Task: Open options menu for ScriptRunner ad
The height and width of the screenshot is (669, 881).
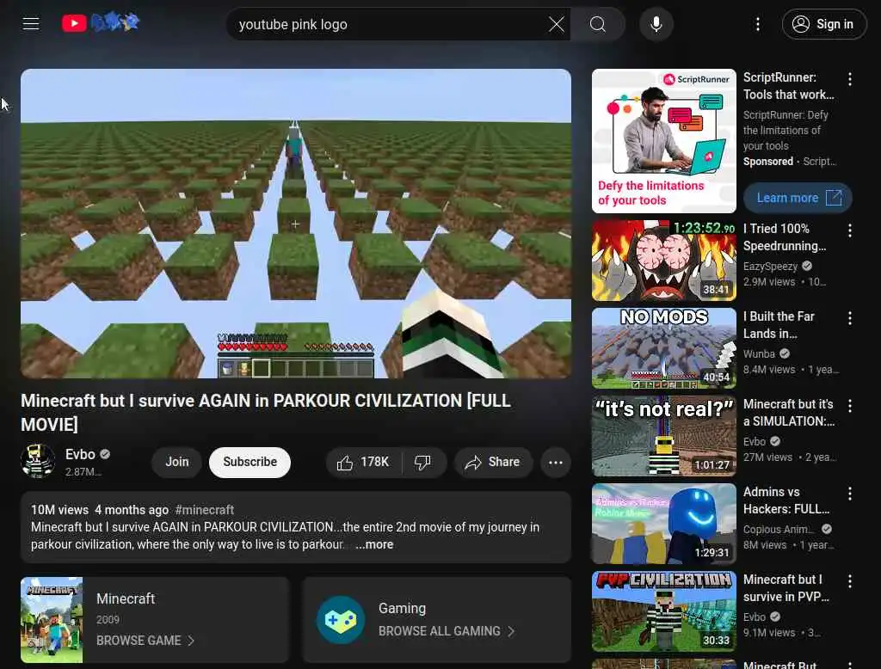Action: [x=850, y=79]
